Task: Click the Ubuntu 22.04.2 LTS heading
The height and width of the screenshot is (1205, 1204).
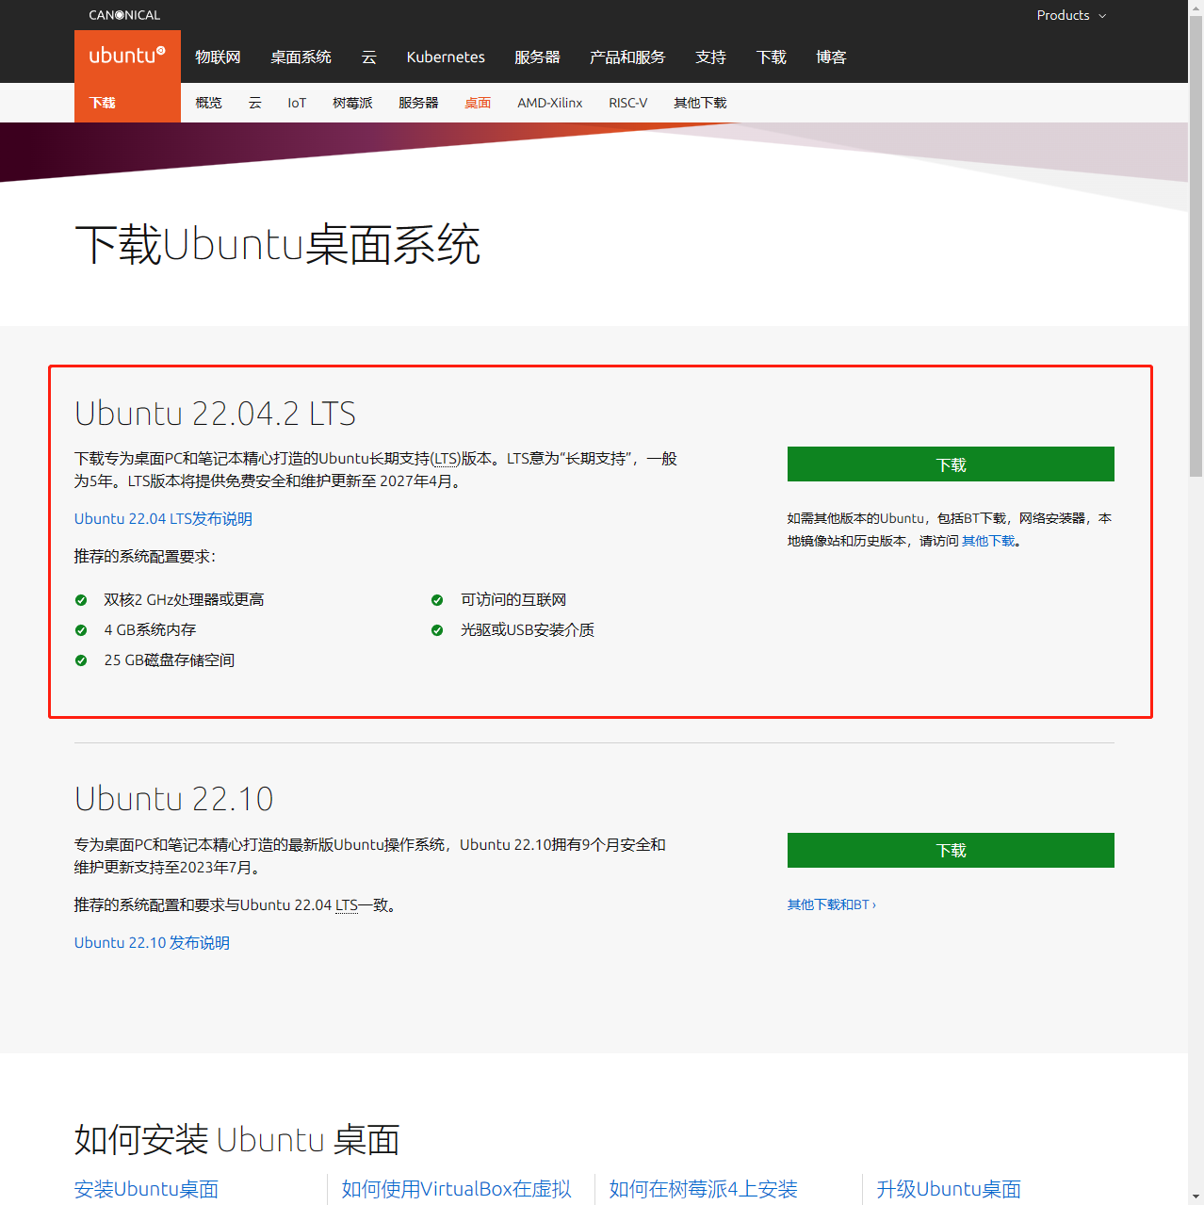Action: pos(215,414)
